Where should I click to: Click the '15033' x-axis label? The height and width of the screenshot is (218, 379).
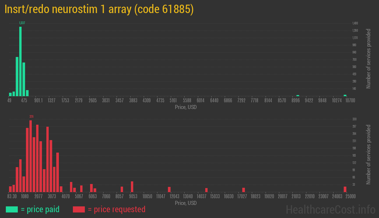click(x=215, y=196)
